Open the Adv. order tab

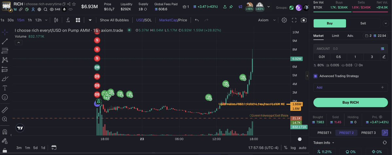tap(350, 36)
